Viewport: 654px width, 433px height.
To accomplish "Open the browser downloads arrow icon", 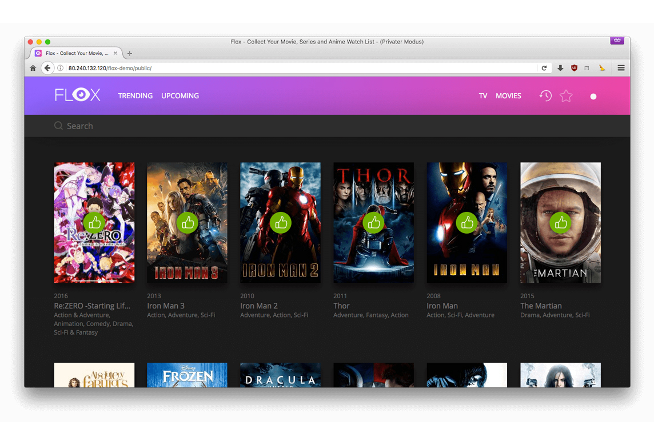I will (560, 68).
